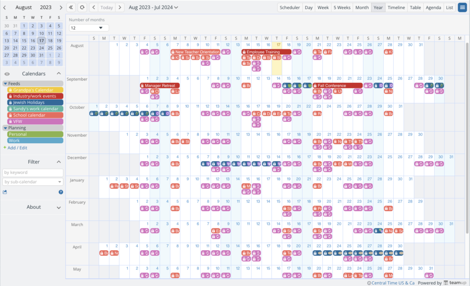Click next date range arrow beside Today
Screen dimensions: 470x286
119,7
